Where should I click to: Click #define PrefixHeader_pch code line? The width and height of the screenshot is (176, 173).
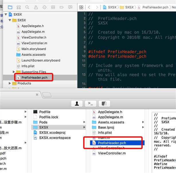point(117,57)
